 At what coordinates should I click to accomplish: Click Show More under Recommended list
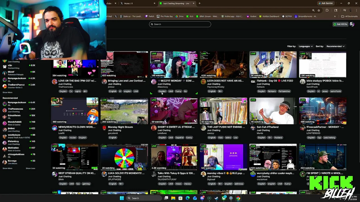(x=8, y=168)
